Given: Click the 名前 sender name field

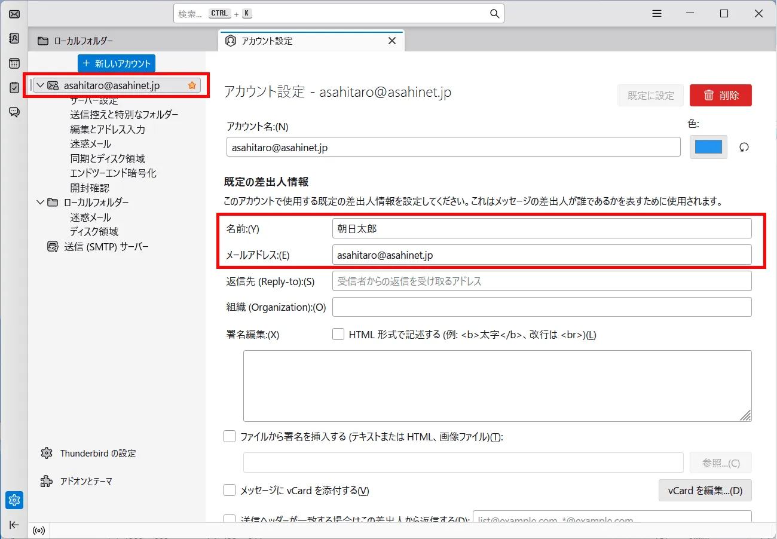Looking at the screenshot, I should [x=542, y=228].
